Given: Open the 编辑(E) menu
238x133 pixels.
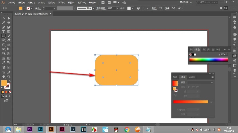Looking at the screenshot, I should click(x=21, y=3).
